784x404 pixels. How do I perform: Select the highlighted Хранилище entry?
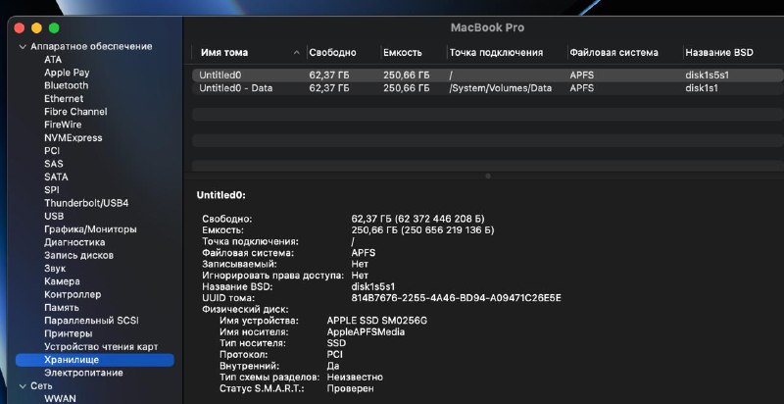95,360
